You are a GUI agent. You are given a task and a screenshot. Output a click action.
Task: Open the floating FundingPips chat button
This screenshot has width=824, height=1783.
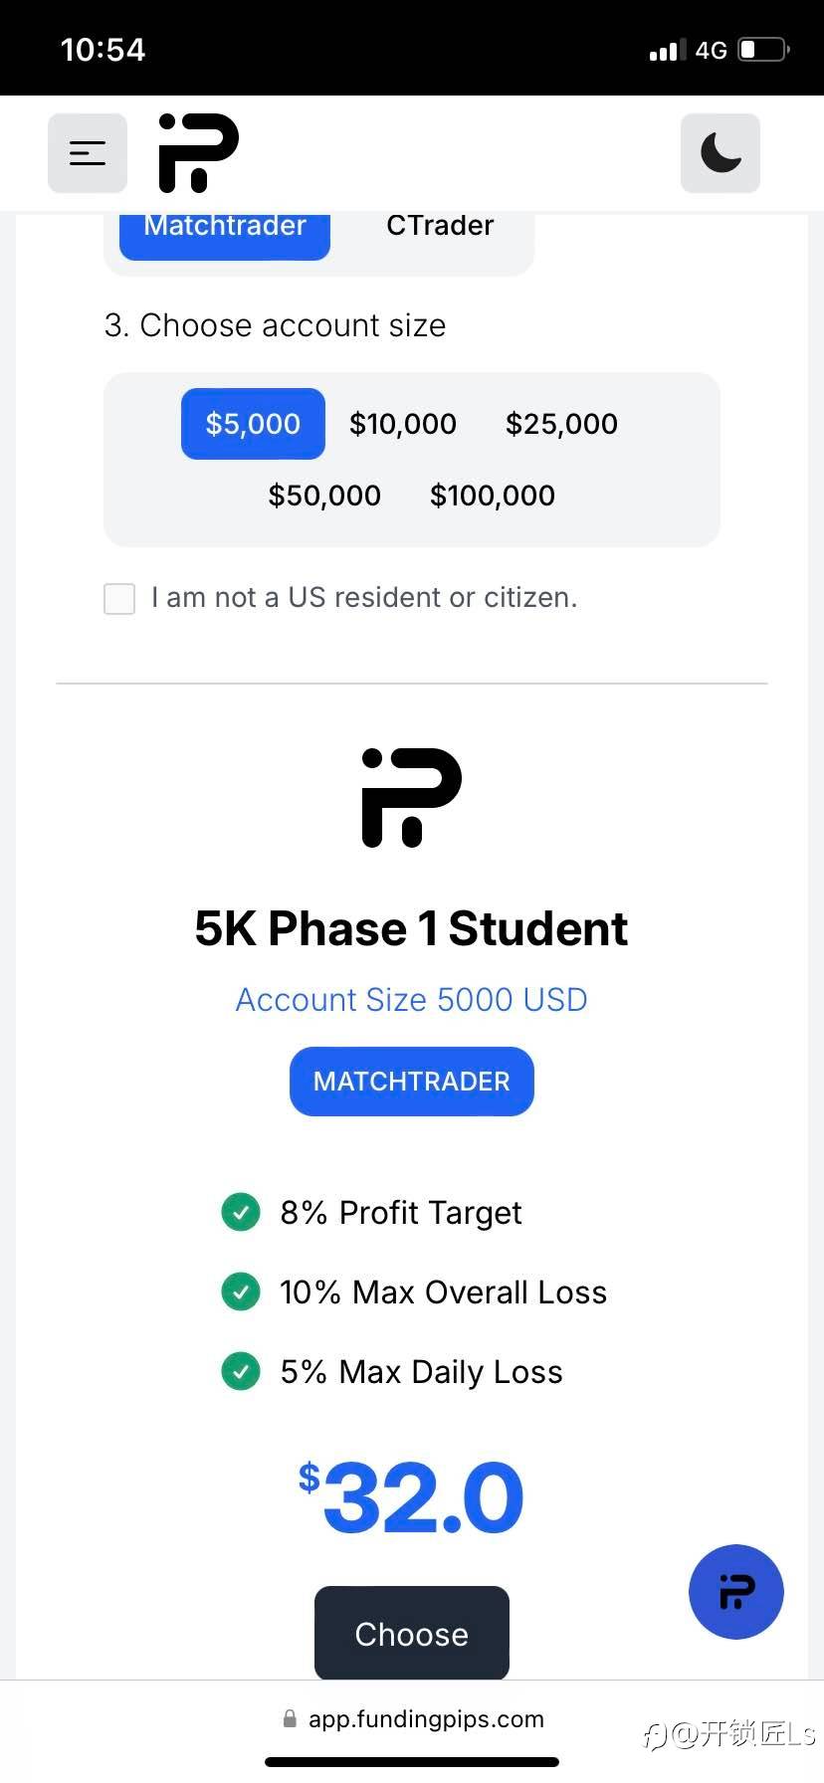point(735,1591)
